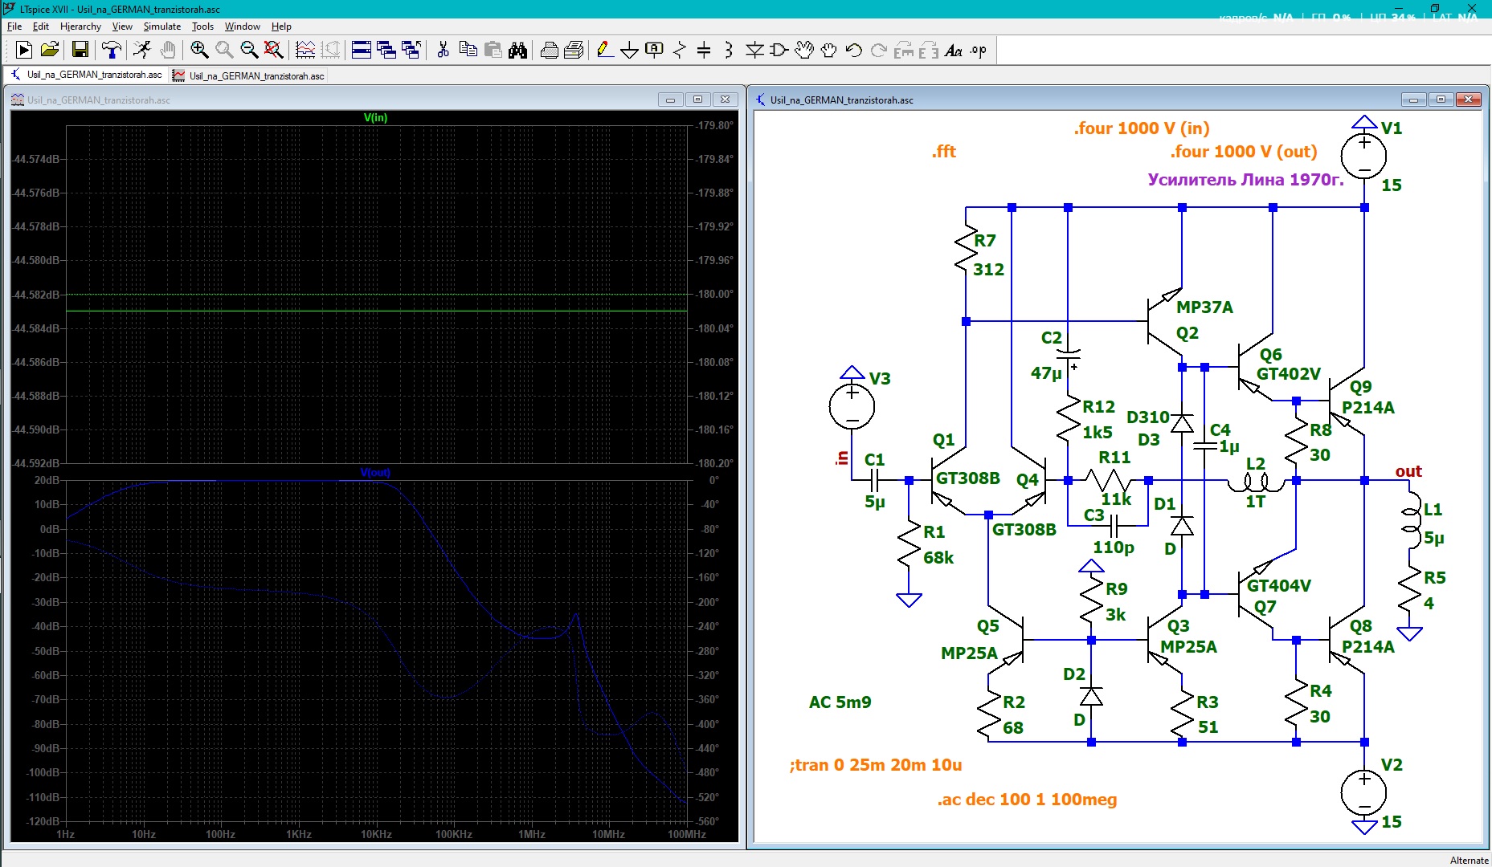Place a Ground symbol from toolbar
The height and width of the screenshot is (867, 1492).
tap(630, 51)
